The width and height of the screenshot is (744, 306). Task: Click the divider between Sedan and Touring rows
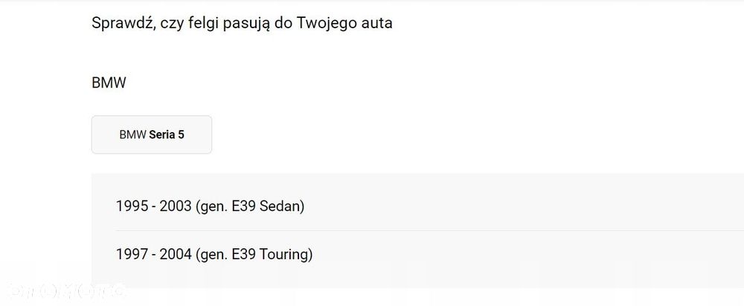(417, 230)
